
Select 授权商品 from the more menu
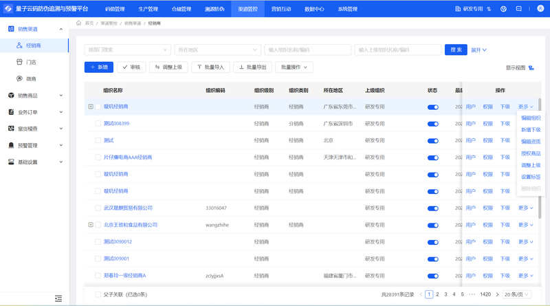[530, 153]
